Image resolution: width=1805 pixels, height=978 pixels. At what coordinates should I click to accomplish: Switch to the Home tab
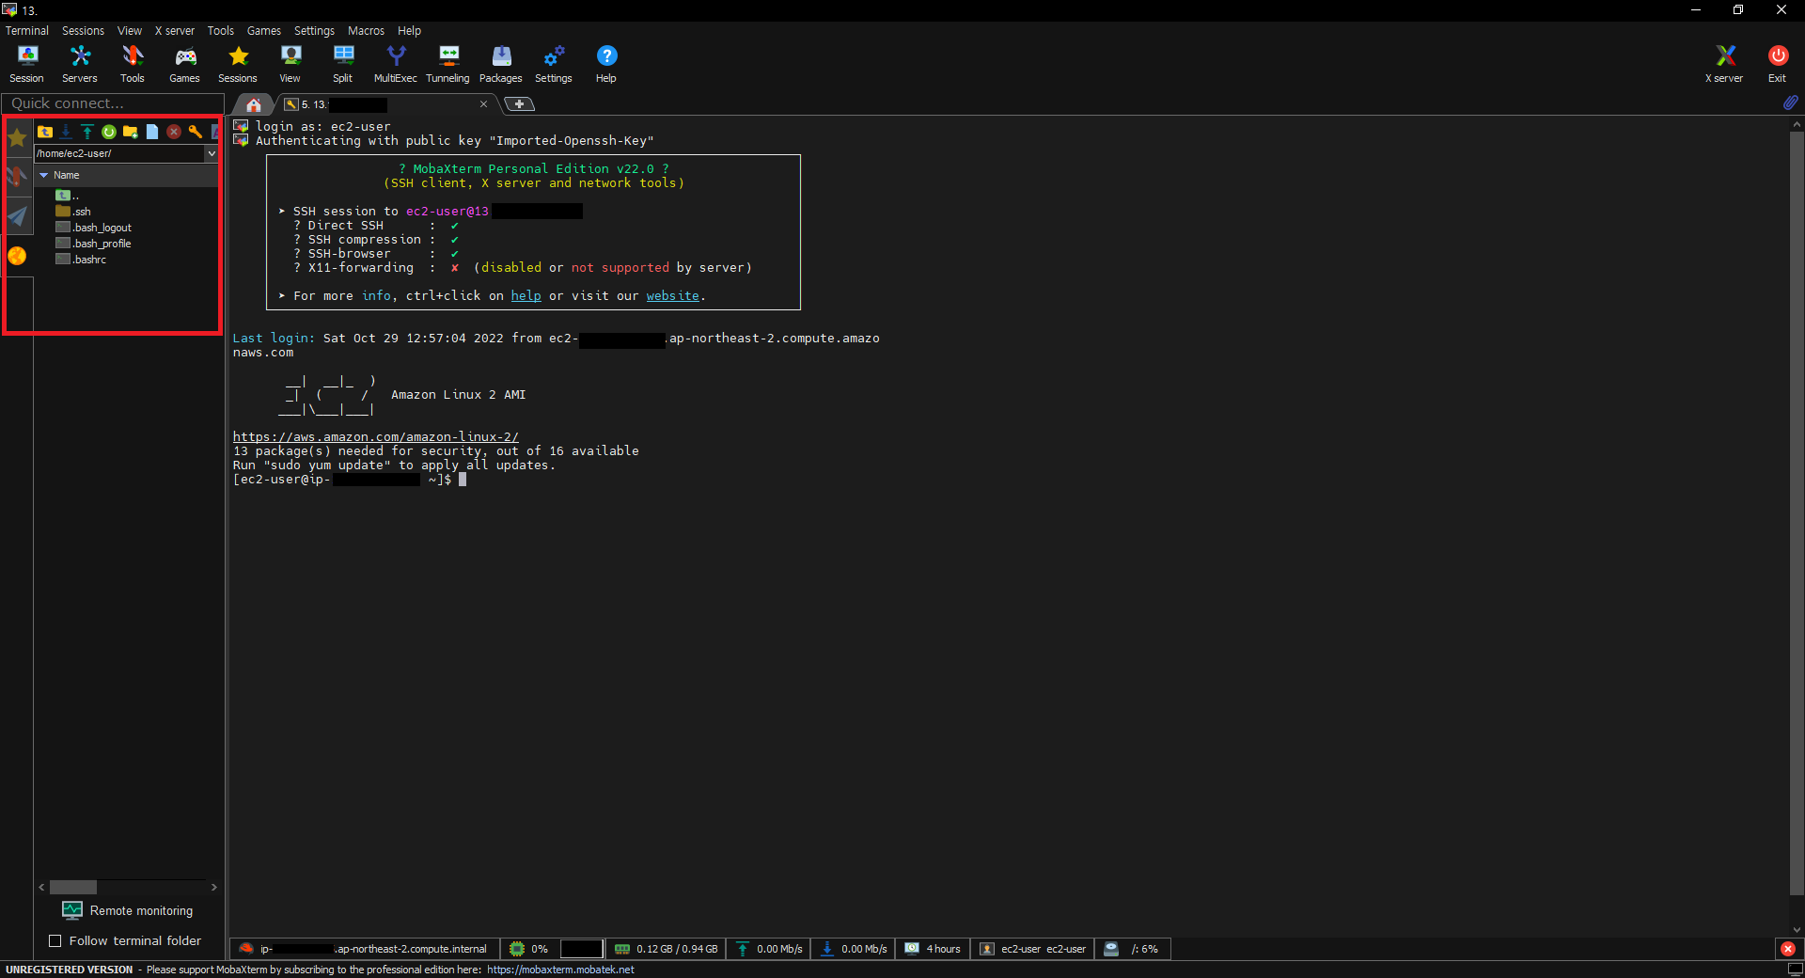tap(254, 104)
